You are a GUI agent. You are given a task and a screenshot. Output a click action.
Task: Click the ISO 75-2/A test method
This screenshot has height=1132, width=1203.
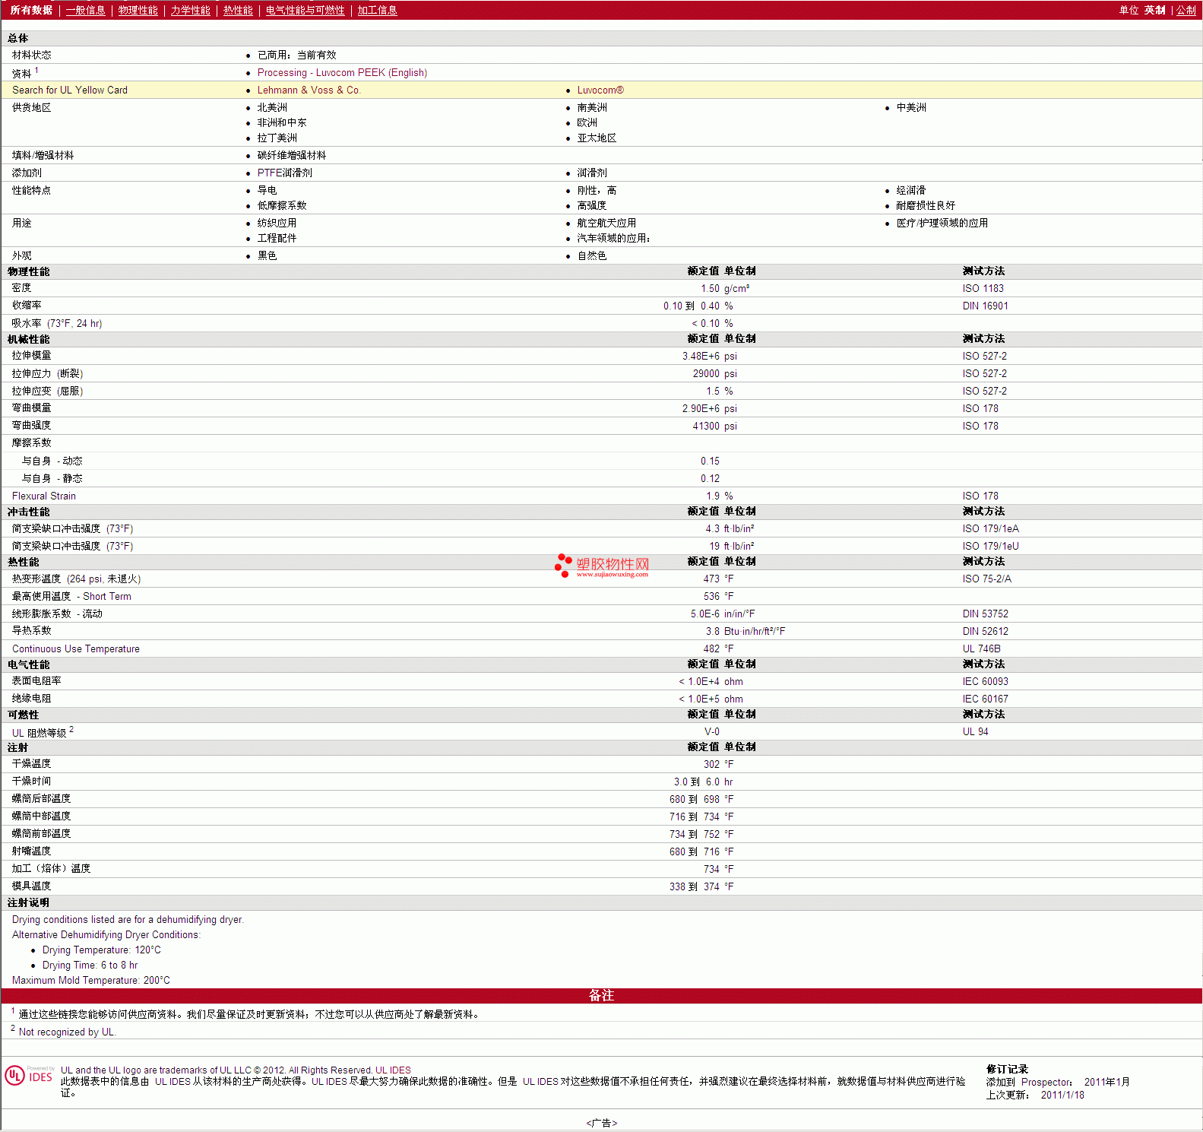coord(986,579)
